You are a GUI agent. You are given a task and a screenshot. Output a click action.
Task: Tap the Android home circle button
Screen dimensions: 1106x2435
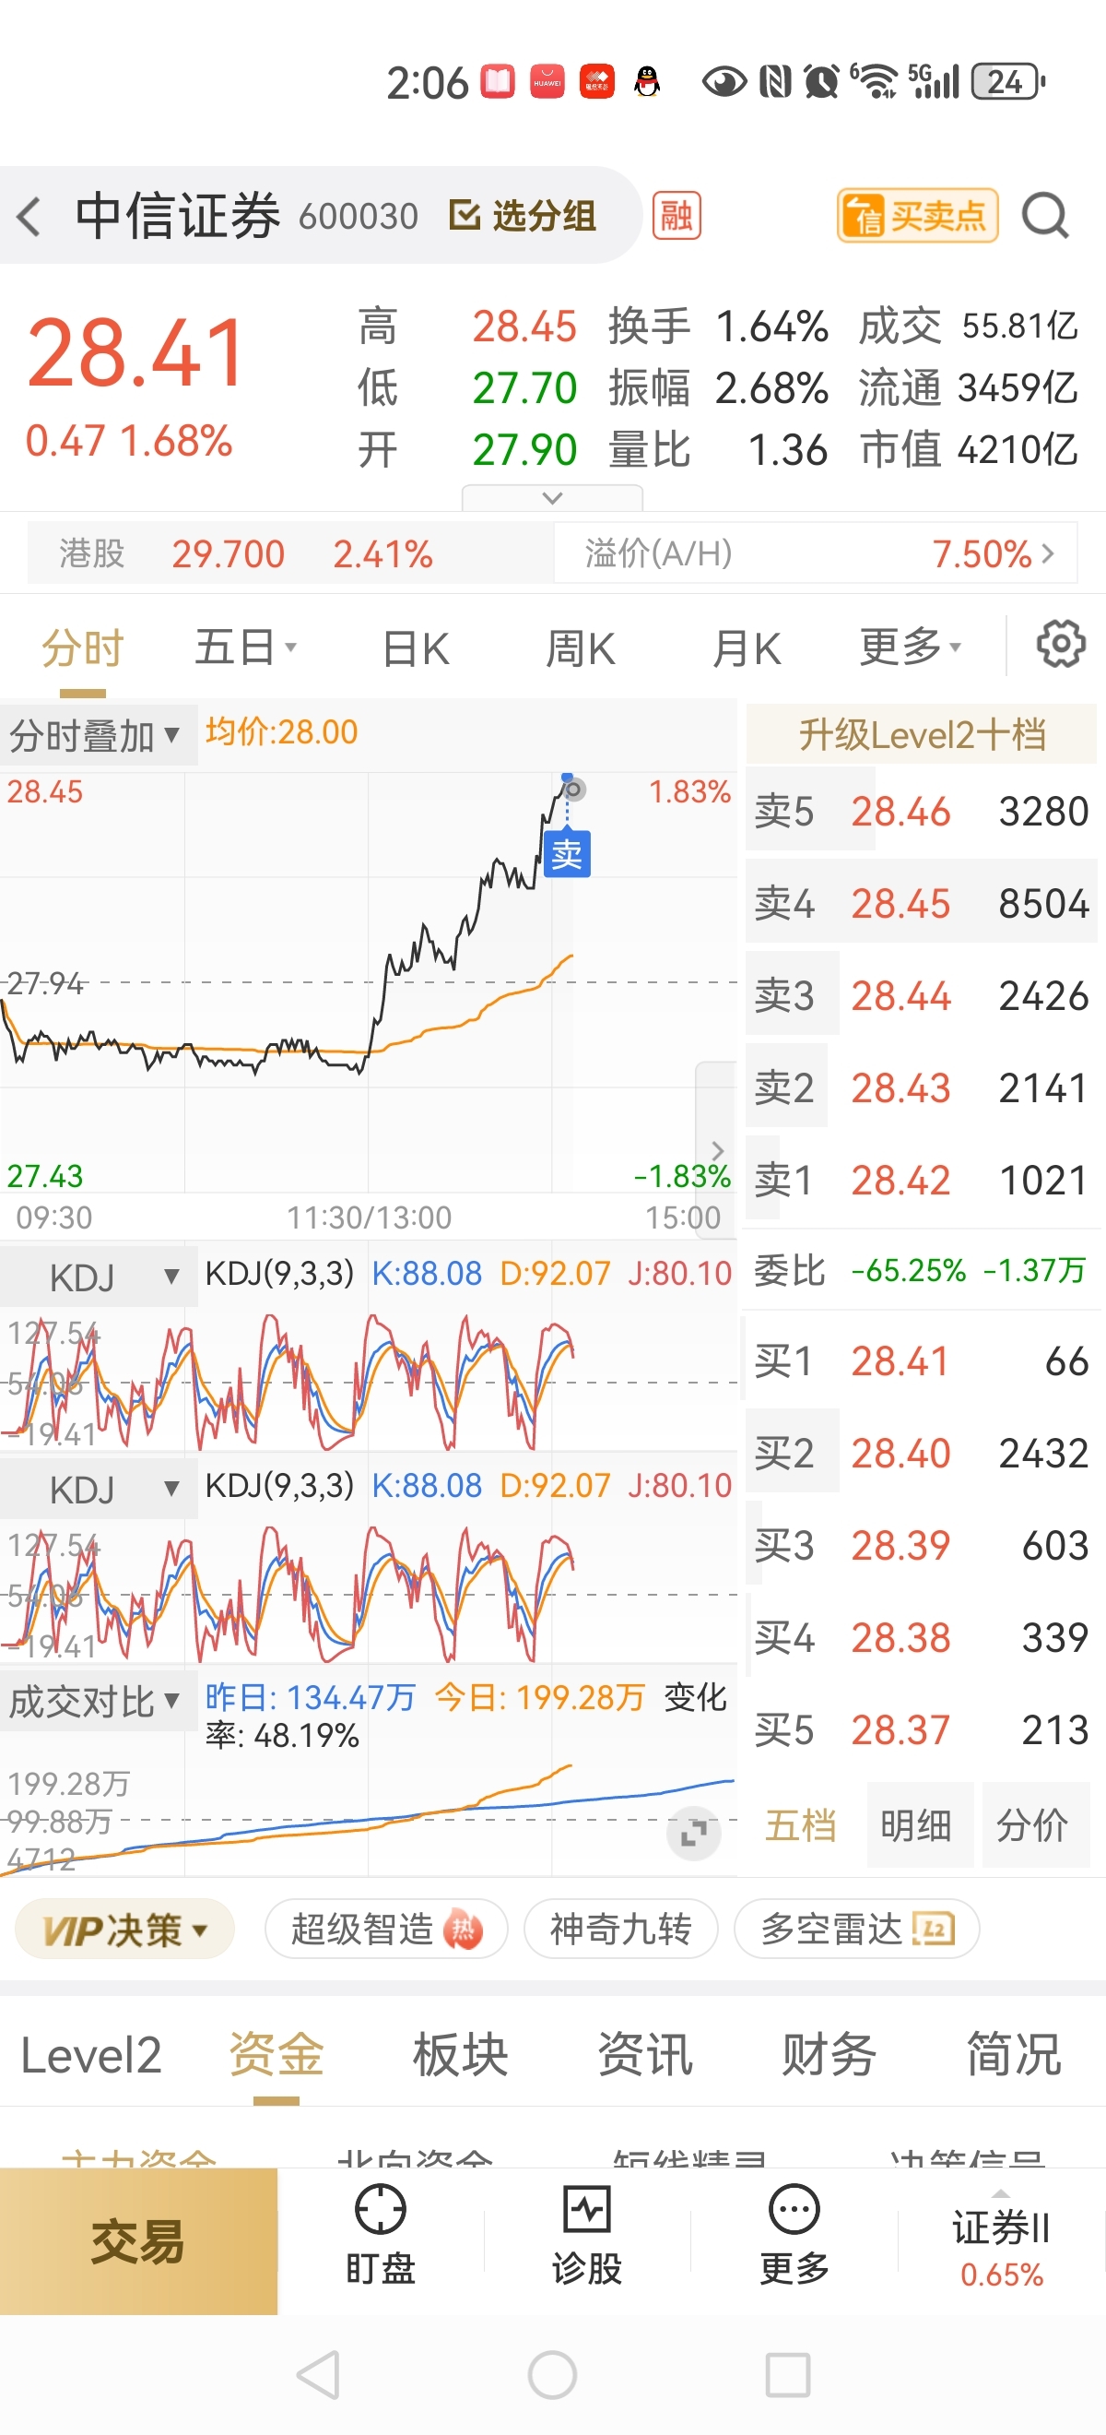coord(552,2374)
